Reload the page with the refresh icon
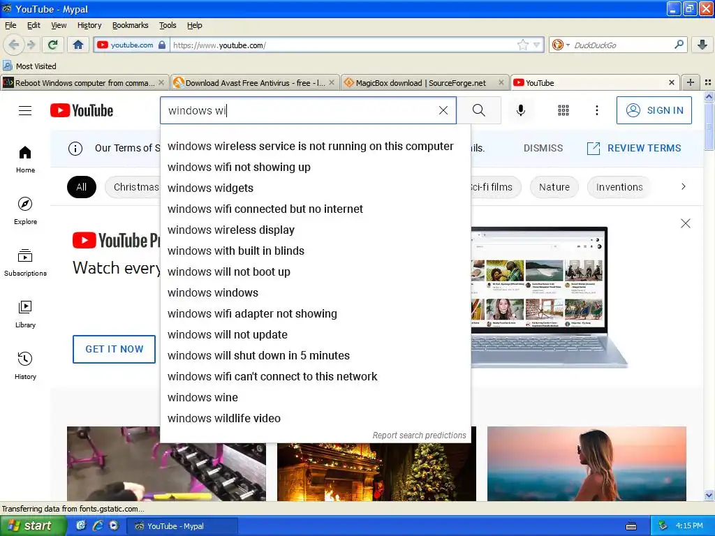715x536 pixels. (53, 45)
